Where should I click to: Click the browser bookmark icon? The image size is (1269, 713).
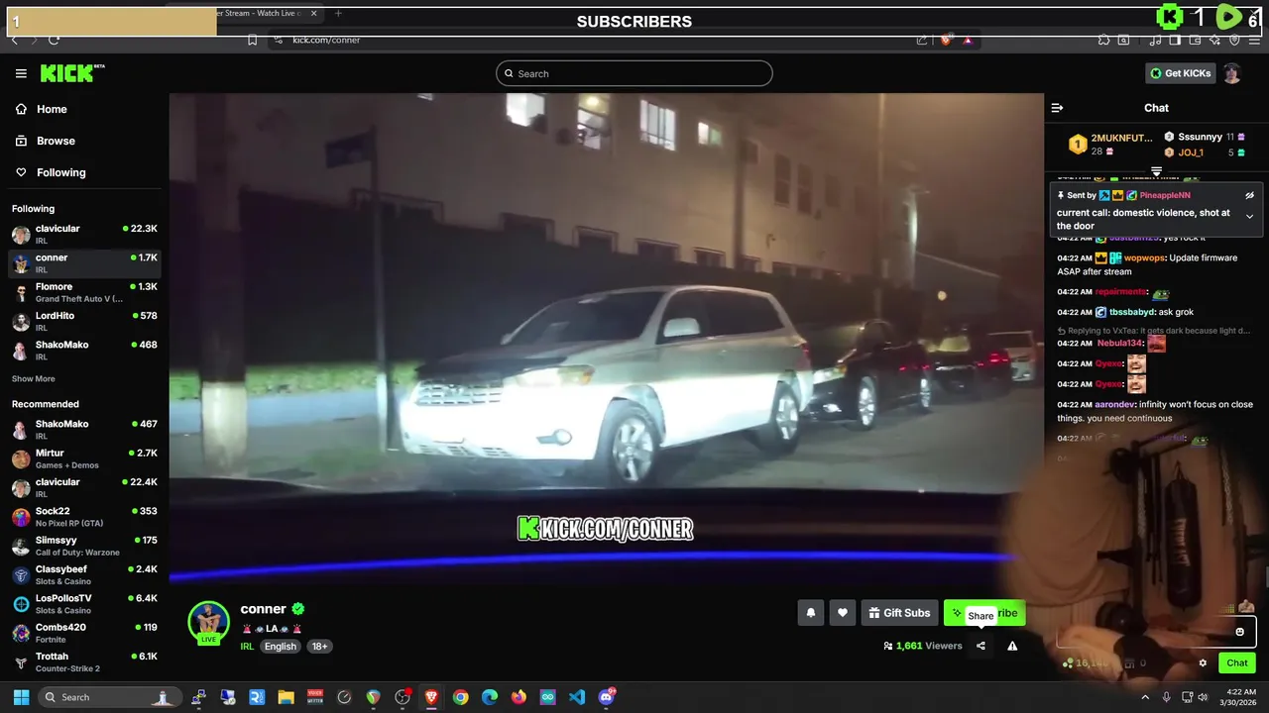(253, 40)
